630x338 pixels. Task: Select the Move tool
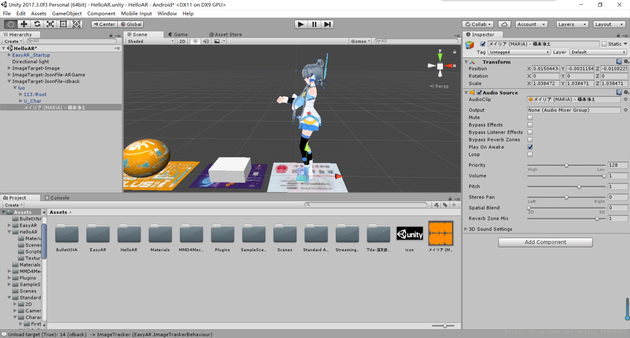pyautogui.click(x=24, y=24)
